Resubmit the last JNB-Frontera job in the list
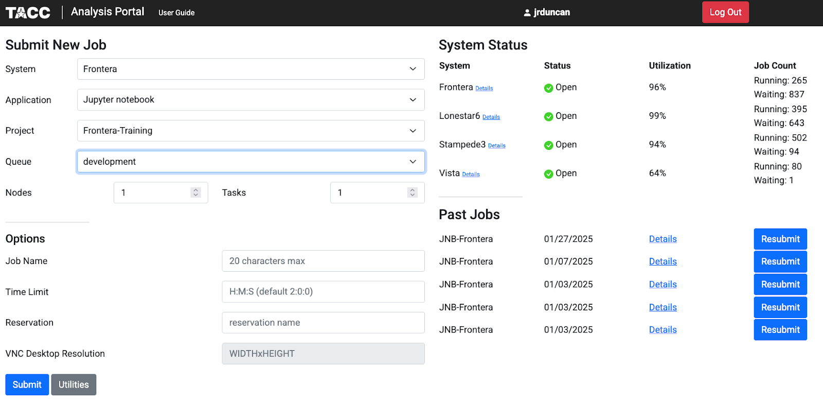Image resolution: width=823 pixels, height=404 pixels. coord(780,330)
